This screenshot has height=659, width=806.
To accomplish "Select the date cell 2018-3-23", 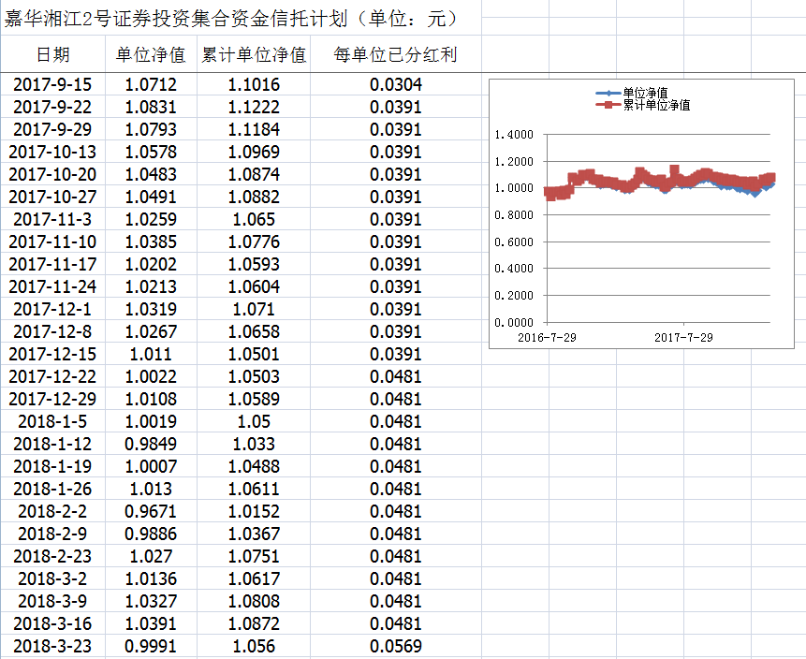I will click(52, 647).
